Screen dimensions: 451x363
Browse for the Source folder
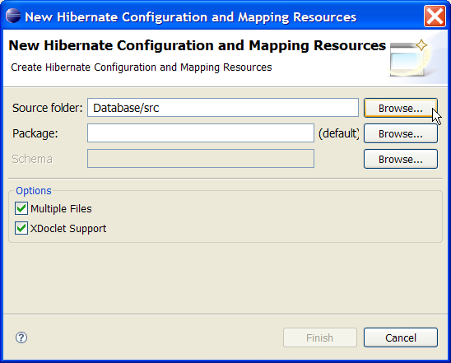pos(400,108)
